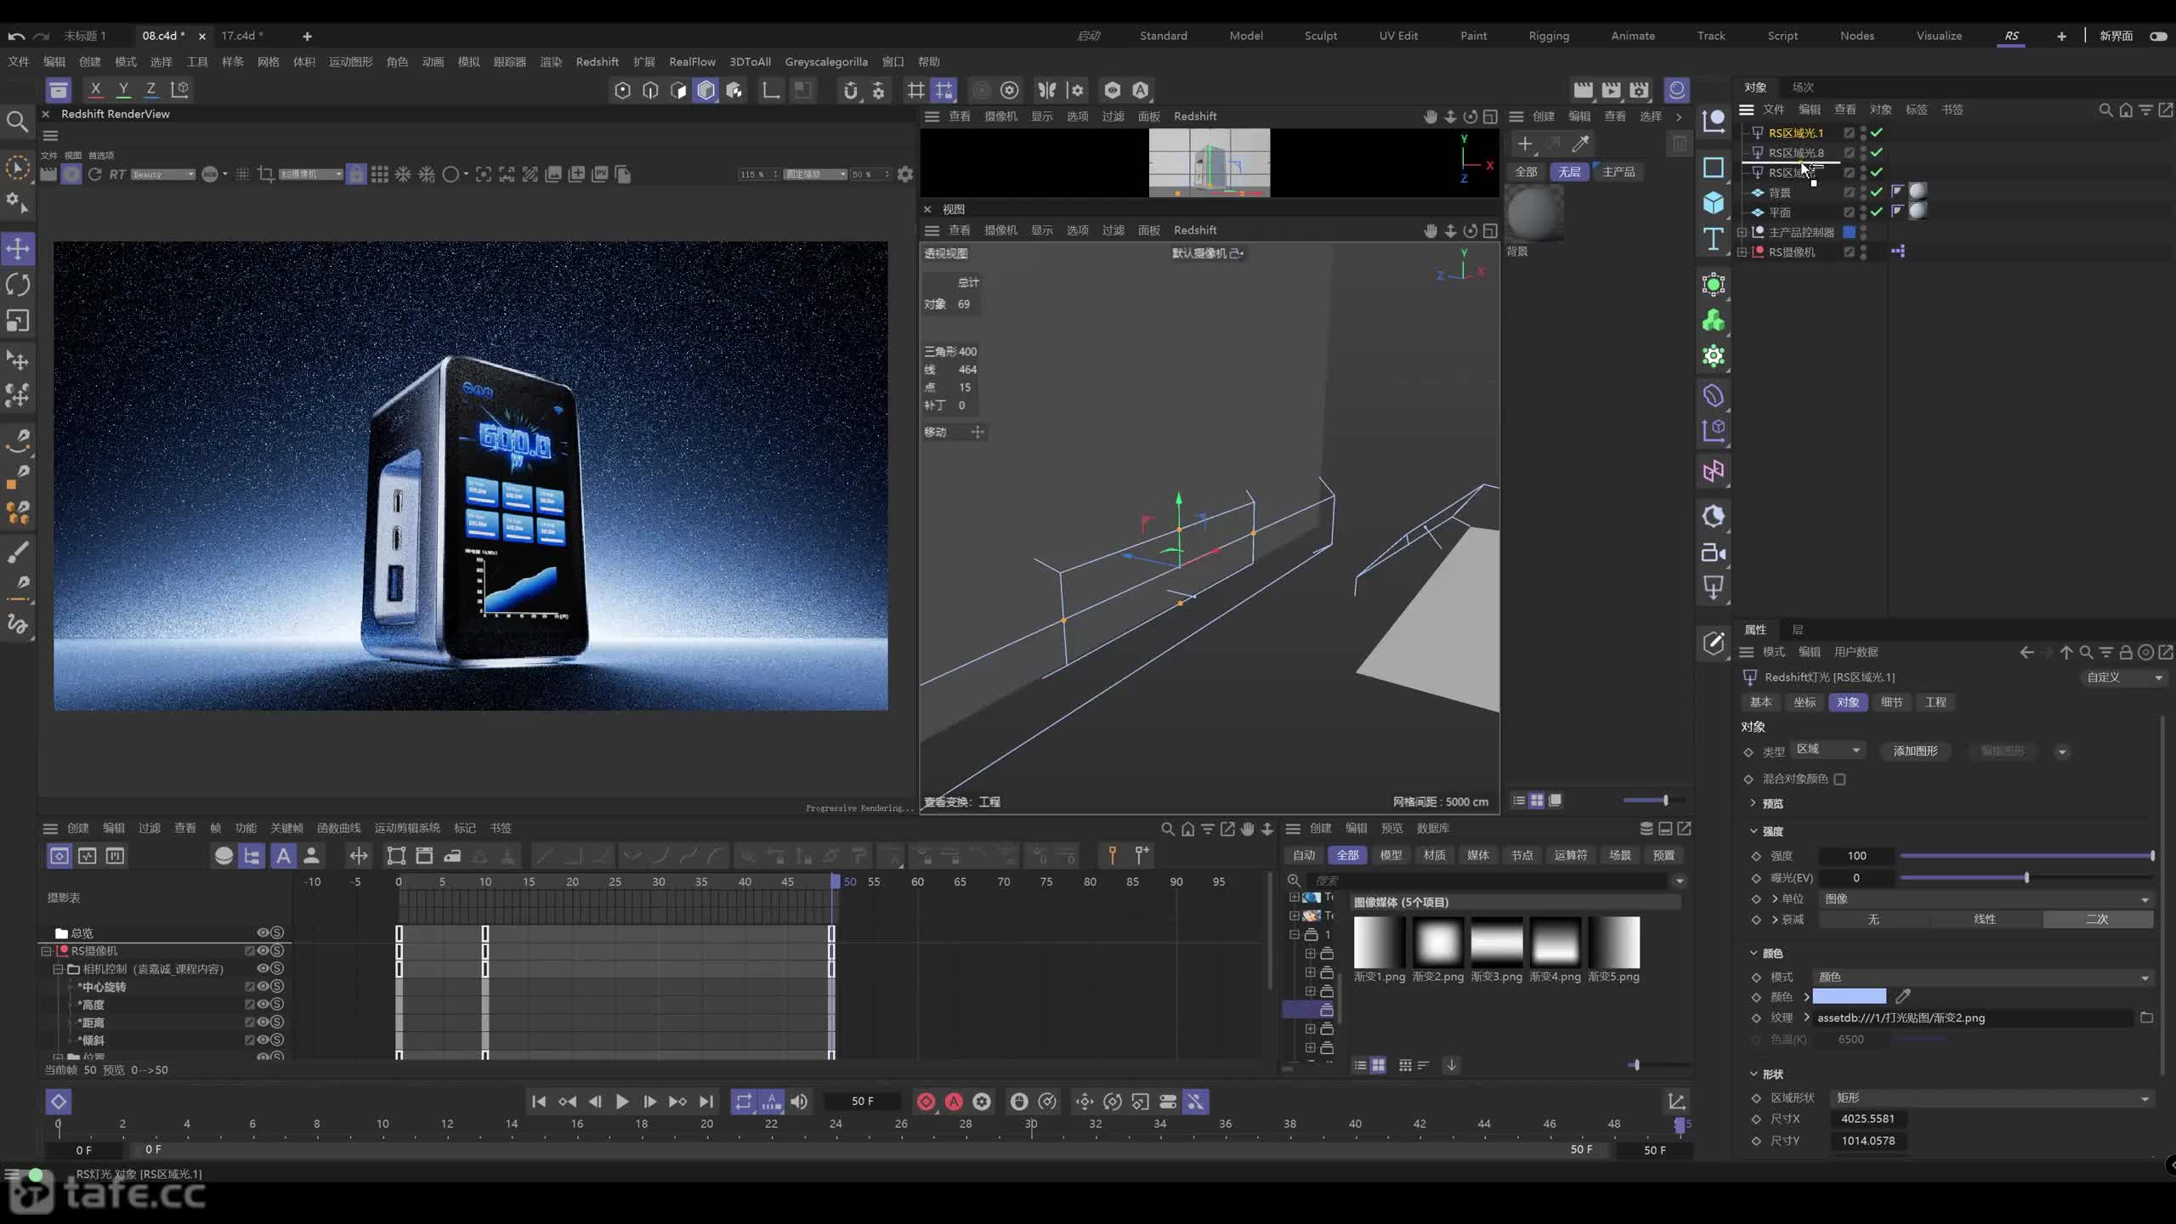The image size is (2176, 1224).
Task: Select the Scale tool in left toolbar
Action: point(18,320)
